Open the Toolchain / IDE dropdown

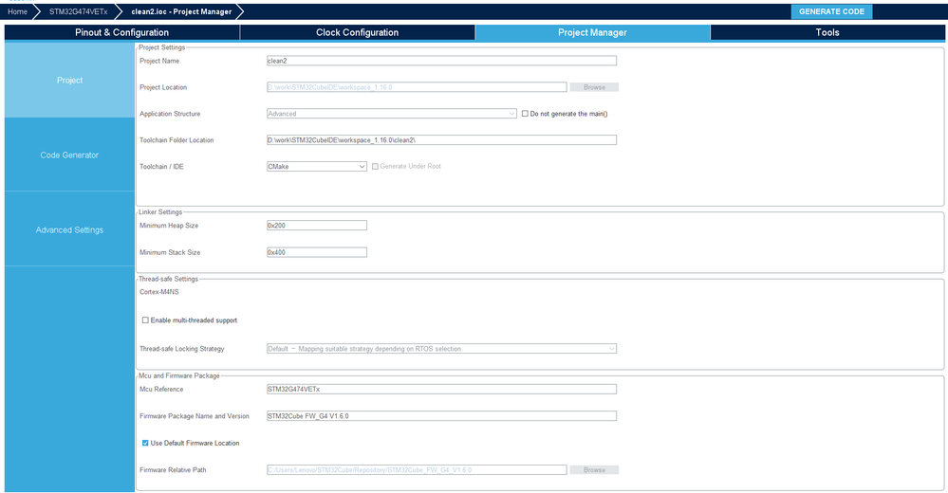(x=317, y=167)
